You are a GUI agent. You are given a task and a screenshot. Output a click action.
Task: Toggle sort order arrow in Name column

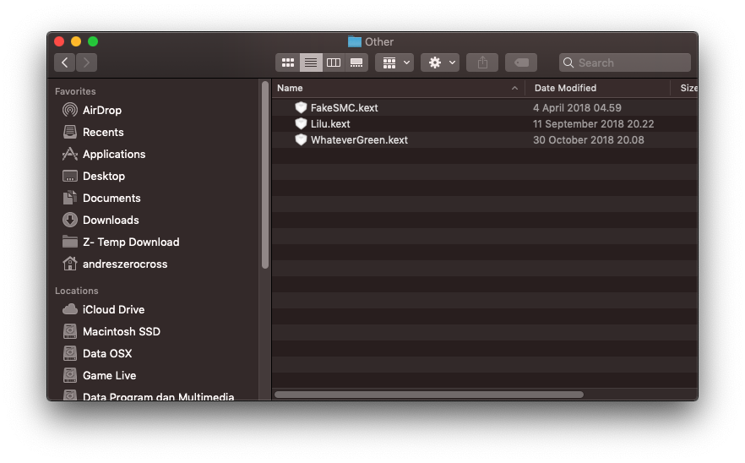pos(514,88)
